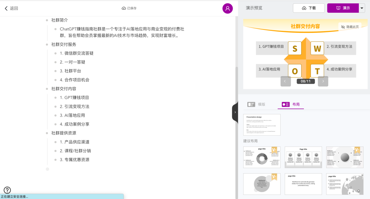Click the 下载 download button

[309, 8]
